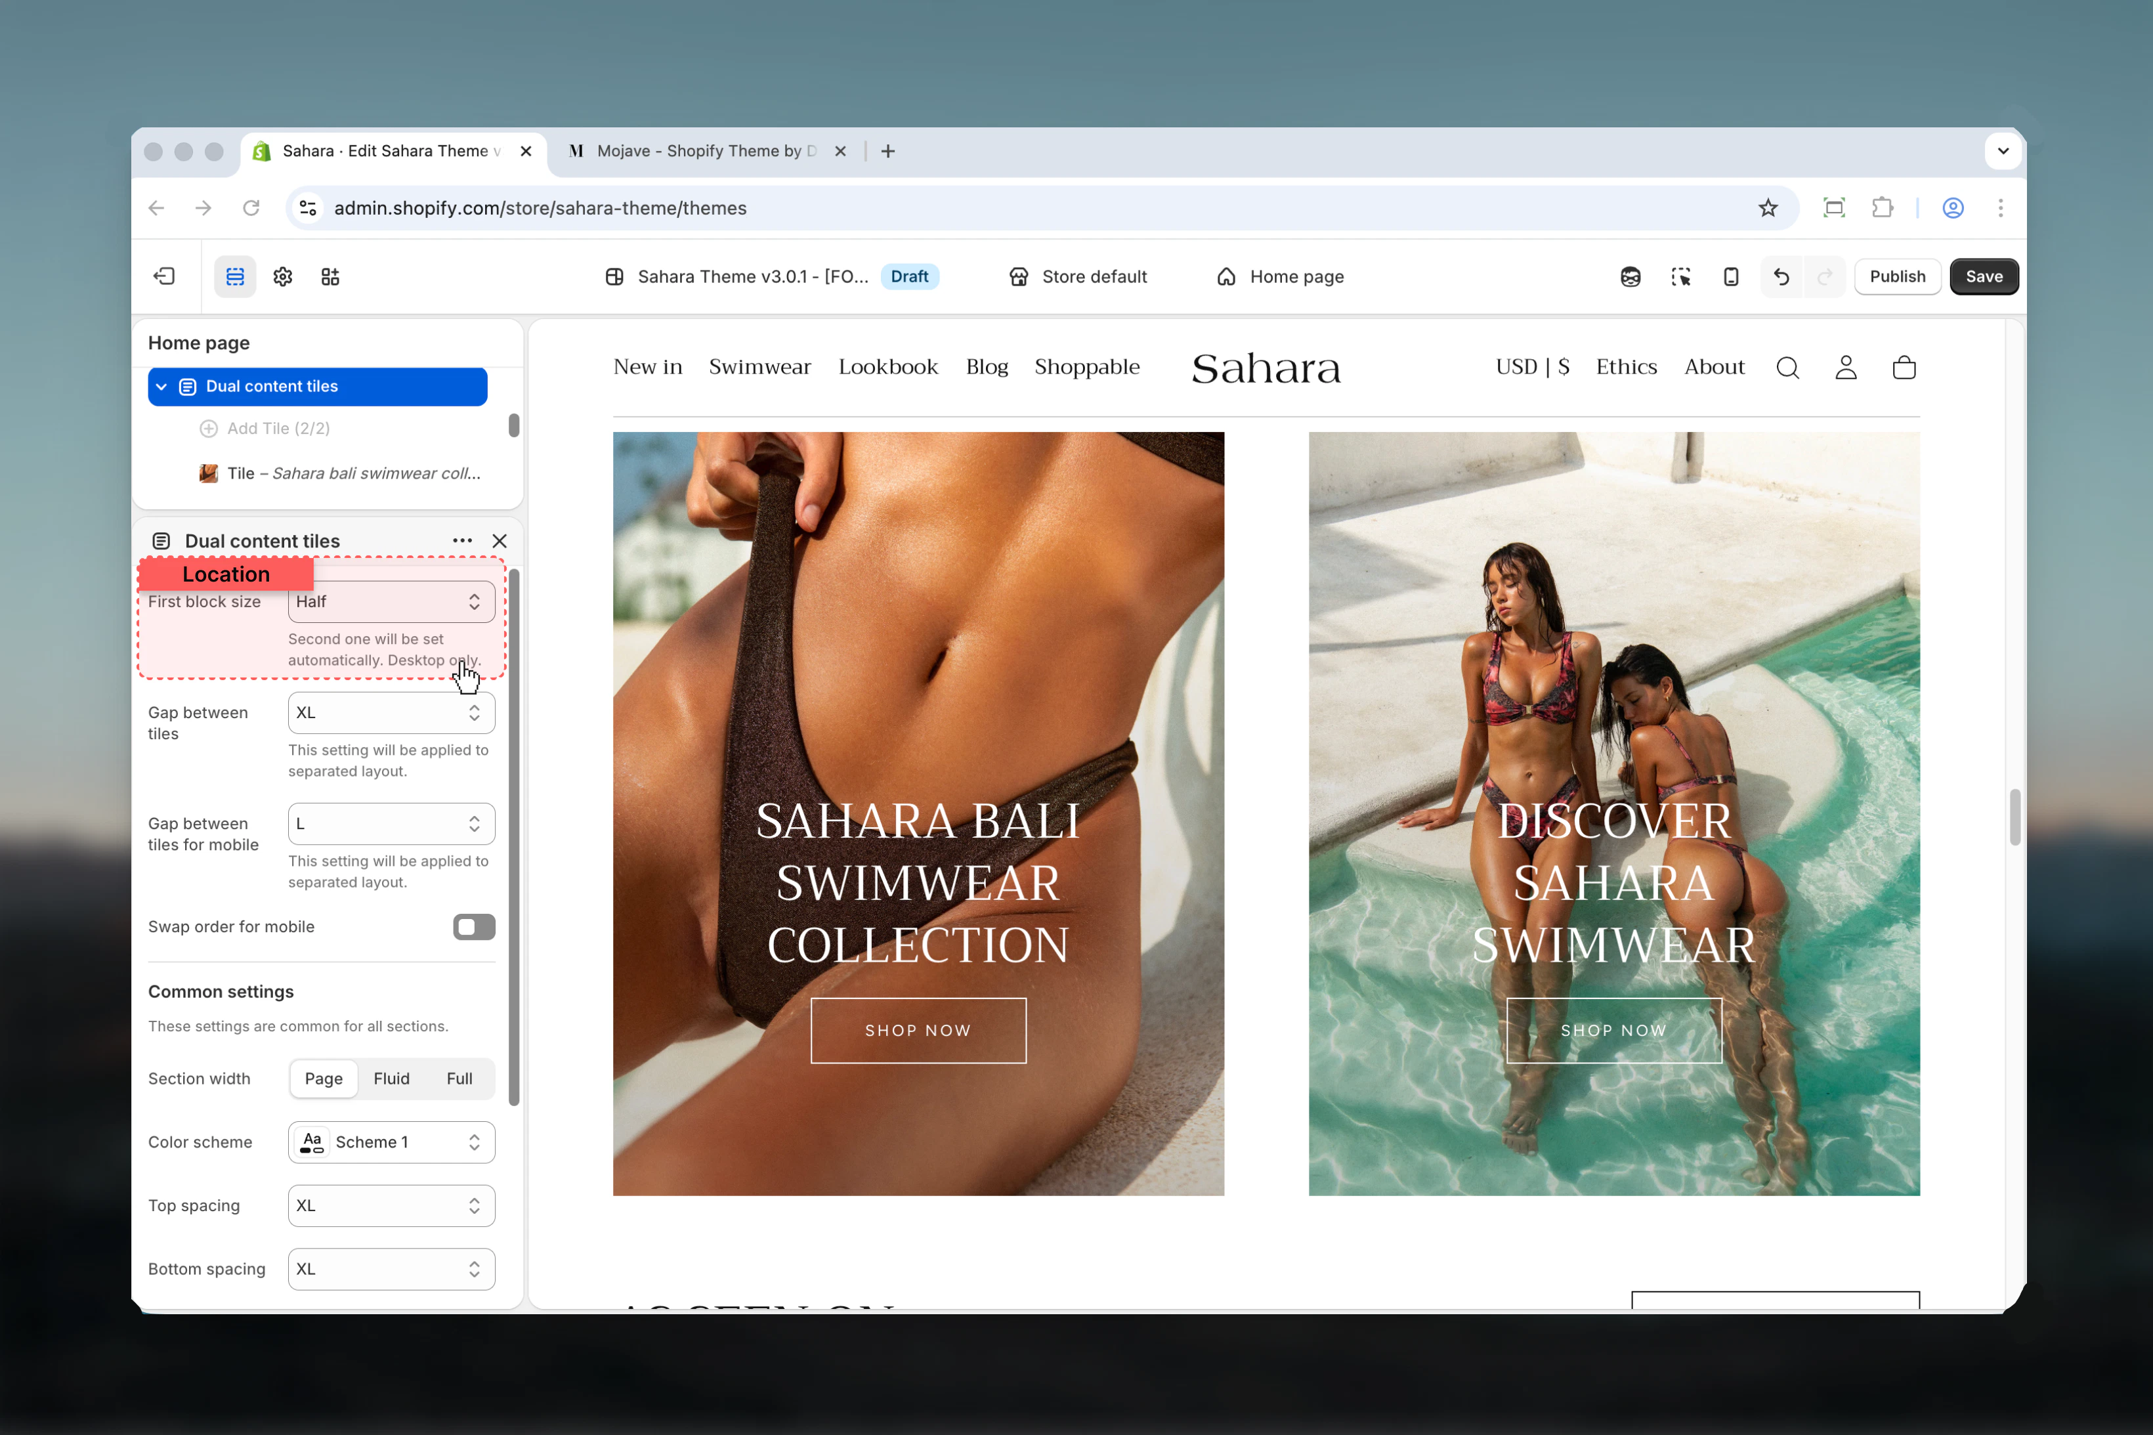Open the storefront search icon
2153x1435 pixels.
tap(1788, 368)
